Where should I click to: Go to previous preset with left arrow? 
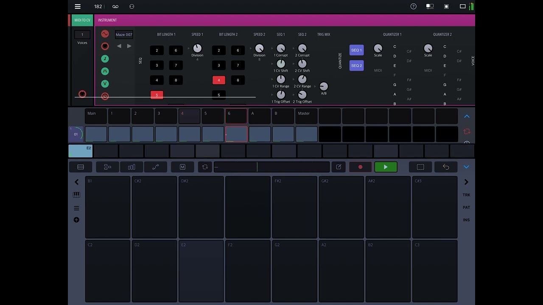pos(119,46)
